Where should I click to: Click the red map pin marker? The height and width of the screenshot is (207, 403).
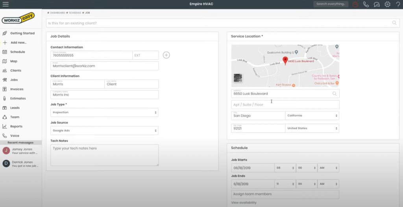pos(285,61)
